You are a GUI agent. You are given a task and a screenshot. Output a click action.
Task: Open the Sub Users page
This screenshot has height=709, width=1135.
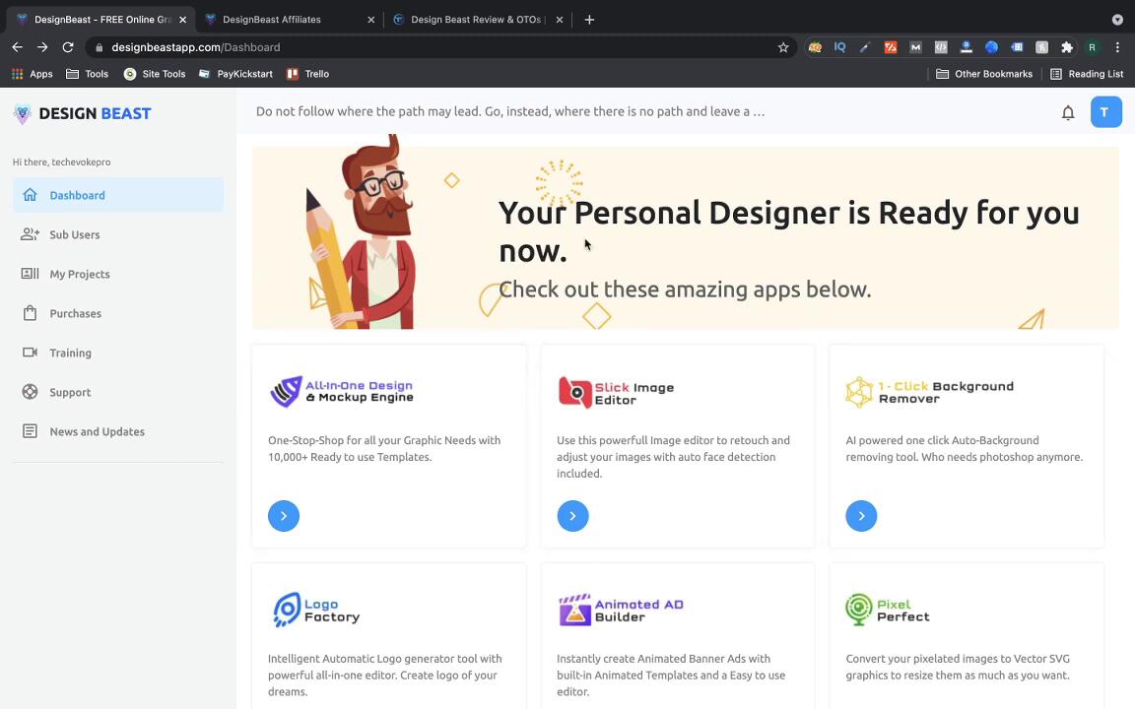(x=75, y=234)
